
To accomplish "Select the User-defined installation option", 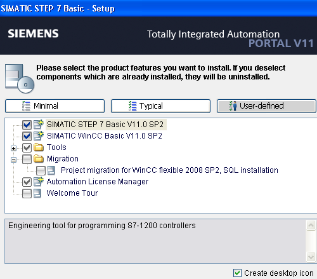I will [266, 106].
